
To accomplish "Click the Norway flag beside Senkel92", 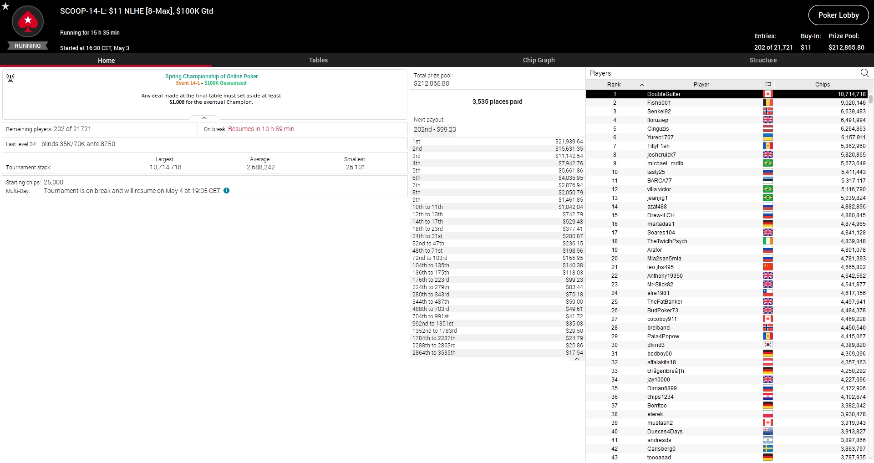I will click(768, 111).
